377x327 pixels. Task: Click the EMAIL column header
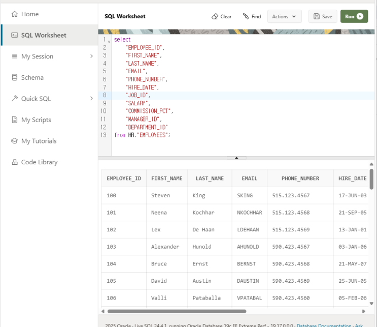click(x=249, y=179)
